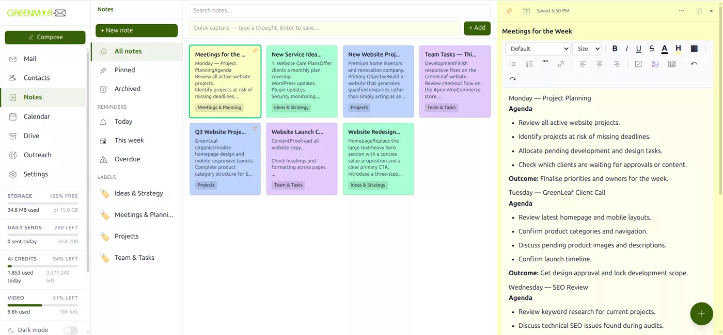Screen dimensions: 723x335
Task: Redo the last edit
Action: click(513, 79)
